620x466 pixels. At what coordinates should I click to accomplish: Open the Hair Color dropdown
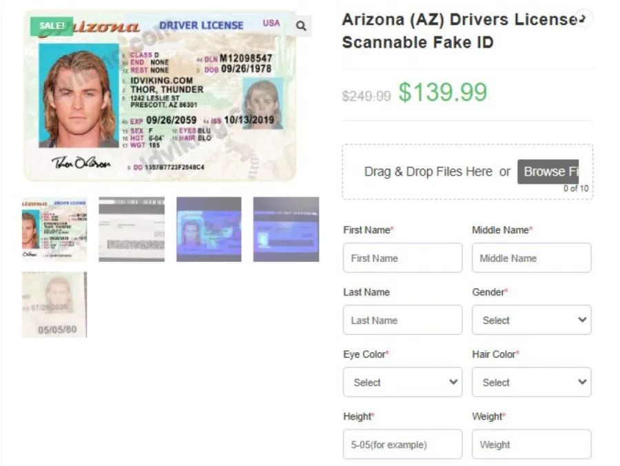(531, 382)
